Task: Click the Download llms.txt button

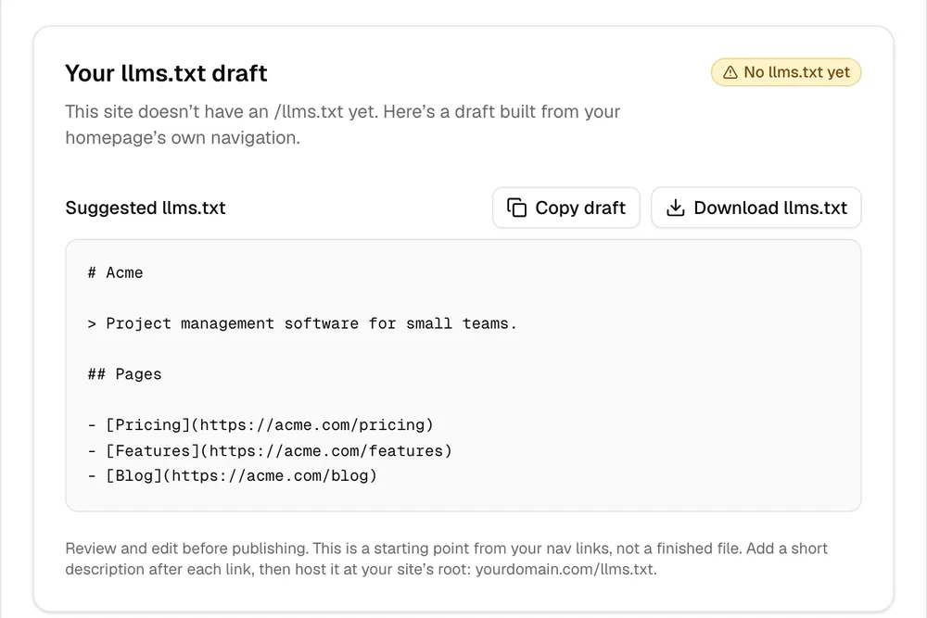Action: click(x=756, y=208)
